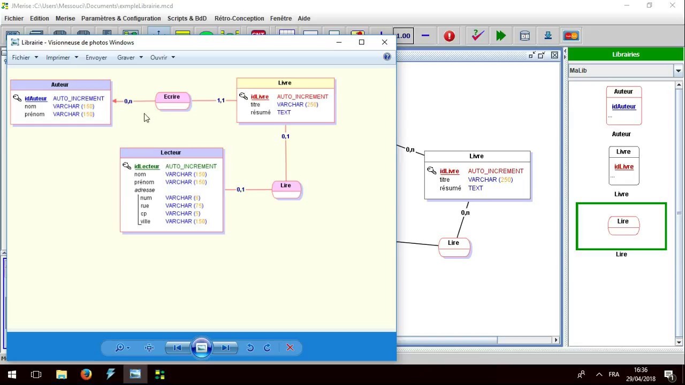The height and width of the screenshot is (385, 685).
Task: Delete the photo with red X icon
Action: (x=290, y=348)
